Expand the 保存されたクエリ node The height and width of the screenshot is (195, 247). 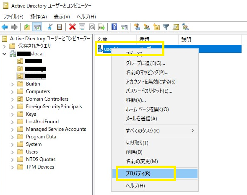pos(5,47)
